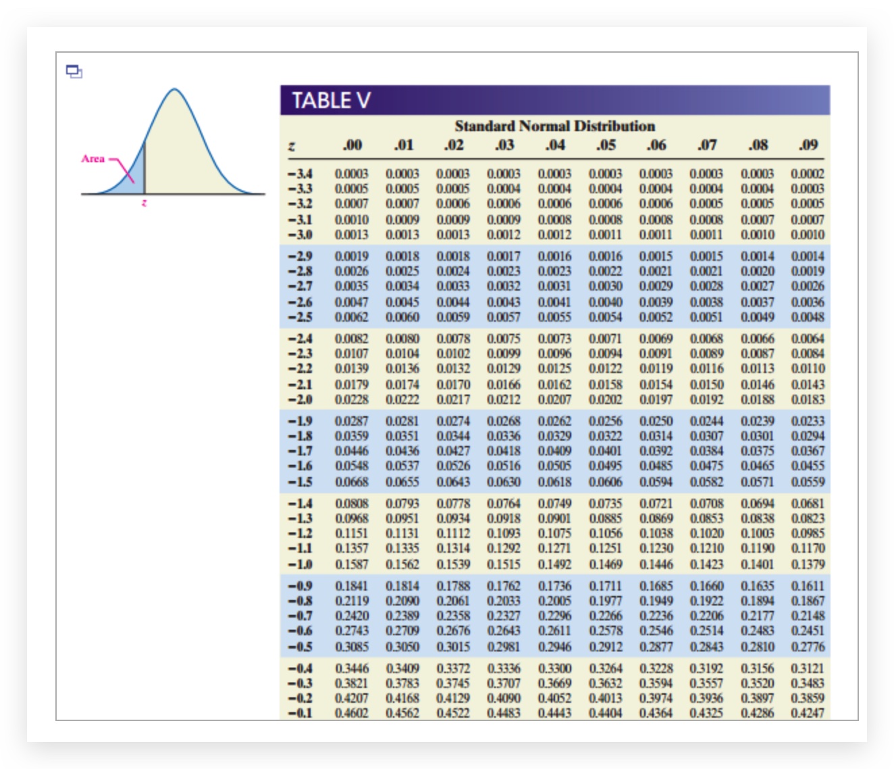Select the .07 column header
Screen dimensions: 894x769
point(706,145)
